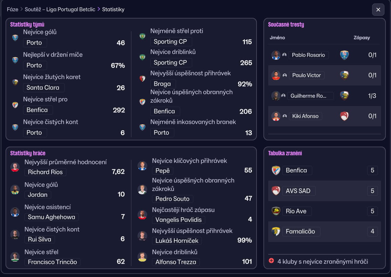Screen dimensions: 391x277
Task: Click Pepê player portrait
Action: click(142, 166)
